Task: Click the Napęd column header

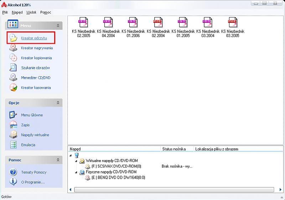Action: [x=115, y=149]
